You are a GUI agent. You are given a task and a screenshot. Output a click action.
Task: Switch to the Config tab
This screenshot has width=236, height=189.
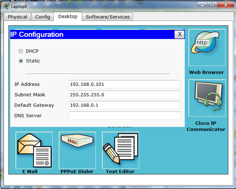[43, 17]
